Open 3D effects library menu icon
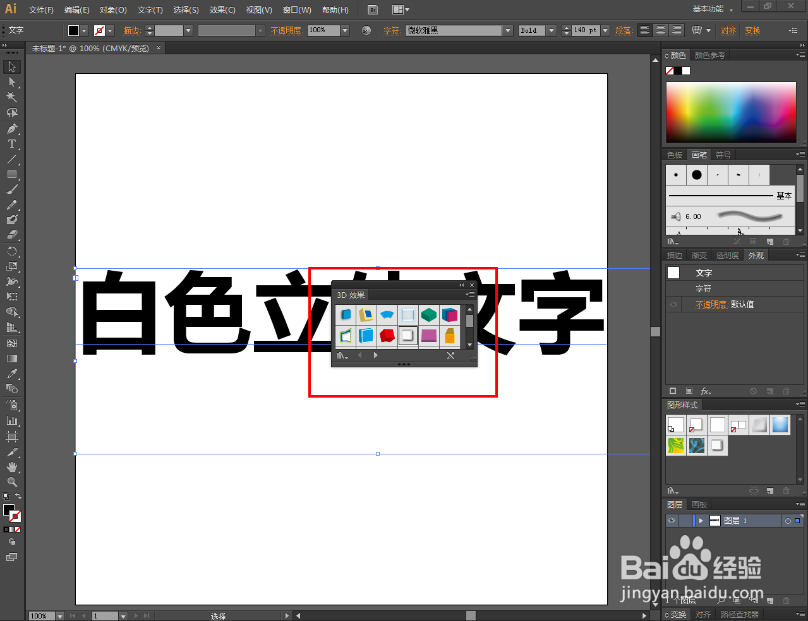 (342, 356)
